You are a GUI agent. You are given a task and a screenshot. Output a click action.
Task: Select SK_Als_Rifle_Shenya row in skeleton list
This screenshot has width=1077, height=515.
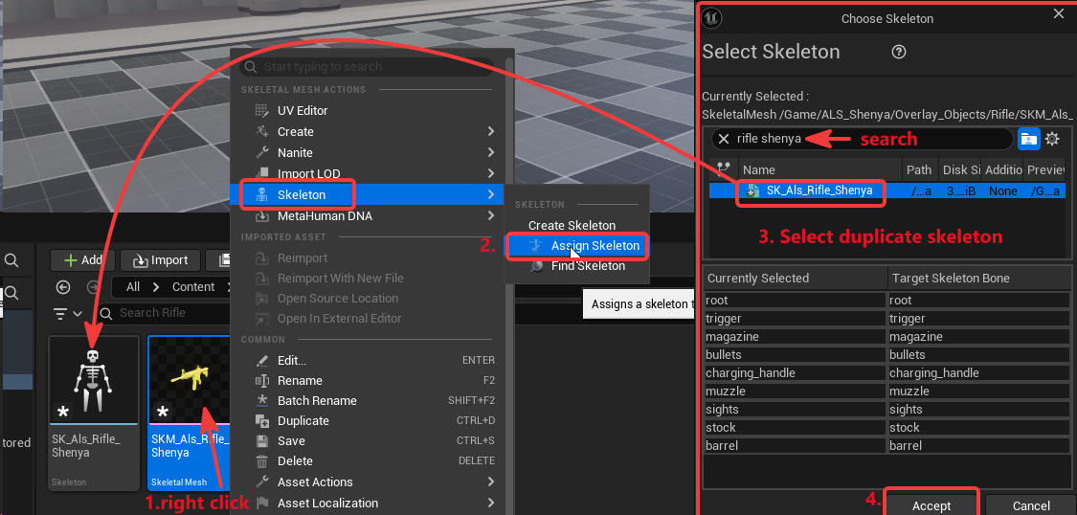pos(888,190)
